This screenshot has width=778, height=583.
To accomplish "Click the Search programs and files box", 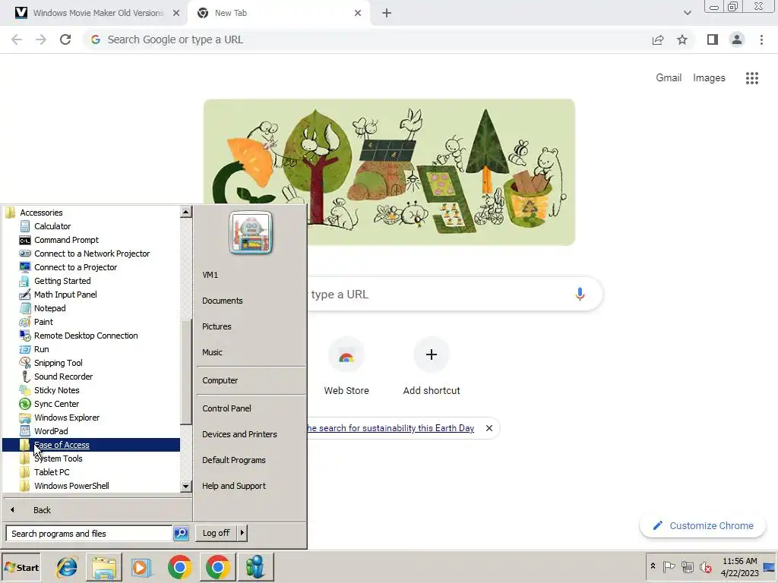I will (90, 534).
